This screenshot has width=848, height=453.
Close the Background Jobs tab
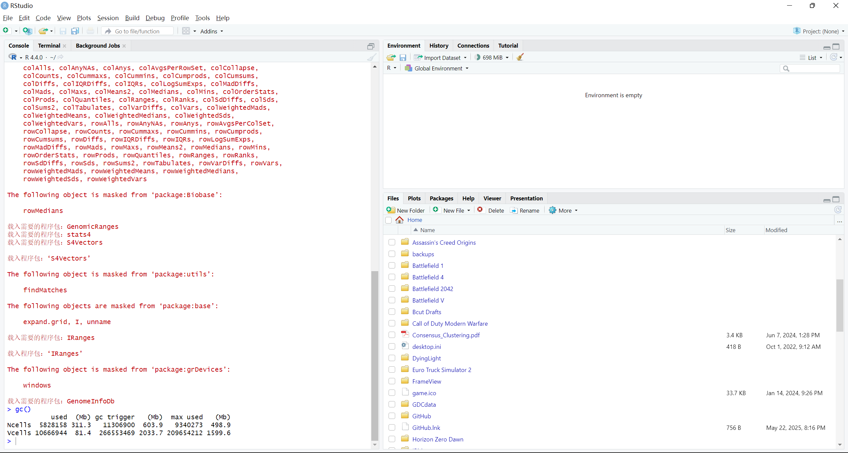(x=124, y=46)
